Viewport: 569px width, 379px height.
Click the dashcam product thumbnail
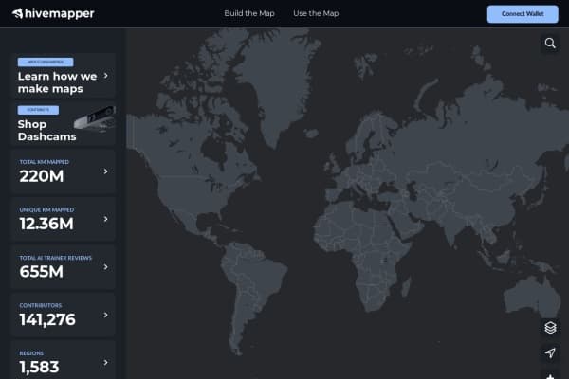click(95, 117)
